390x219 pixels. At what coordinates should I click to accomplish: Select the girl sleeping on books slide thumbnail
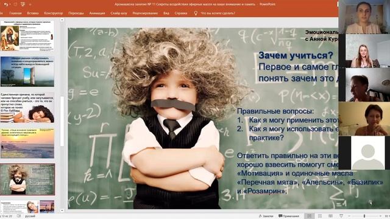pos(27,107)
